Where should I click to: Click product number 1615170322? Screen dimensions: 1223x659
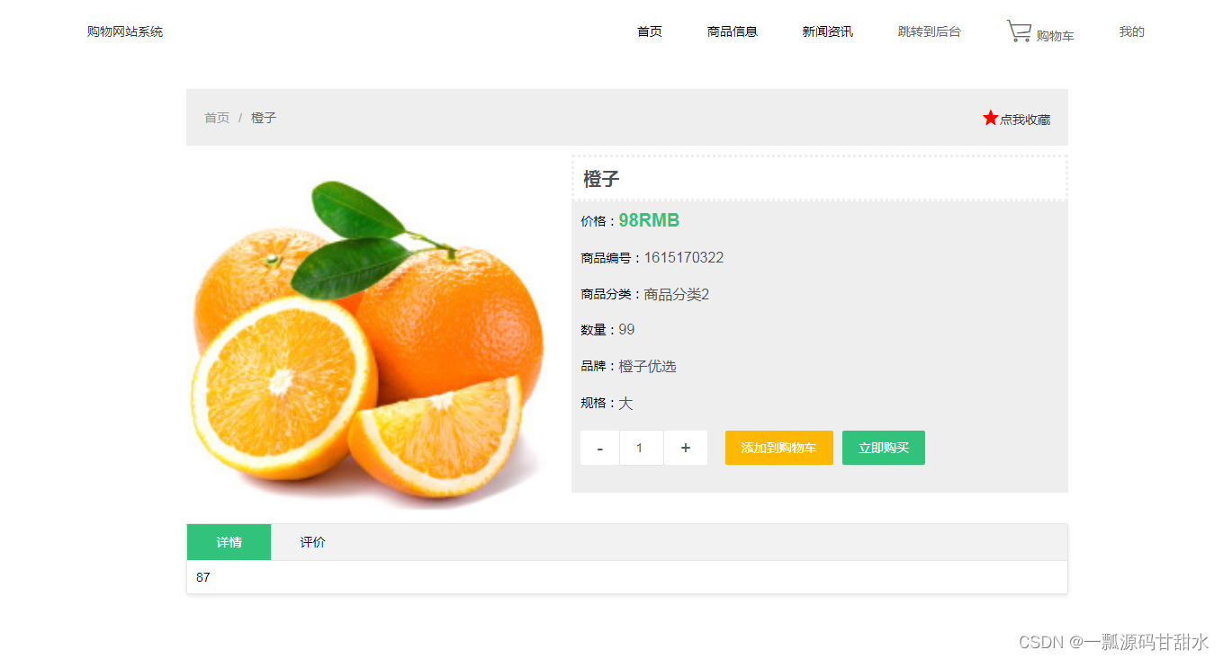683,258
